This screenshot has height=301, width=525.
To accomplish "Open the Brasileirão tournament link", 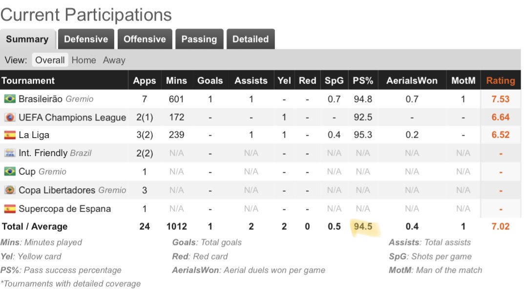I will click(41, 99).
